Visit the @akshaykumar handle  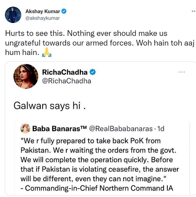(43, 18)
